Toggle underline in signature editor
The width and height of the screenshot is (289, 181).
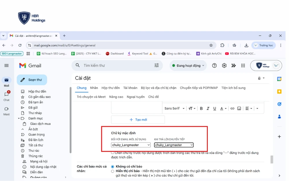(x=214, y=108)
